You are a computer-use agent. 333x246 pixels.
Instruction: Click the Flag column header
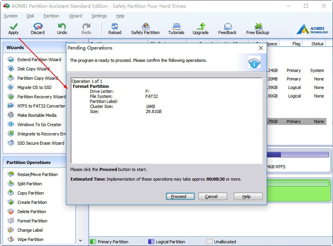point(296,44)
